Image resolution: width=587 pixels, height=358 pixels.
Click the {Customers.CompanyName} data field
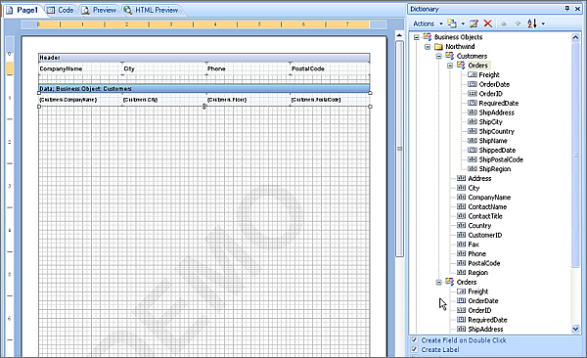[x=80, y=100]
